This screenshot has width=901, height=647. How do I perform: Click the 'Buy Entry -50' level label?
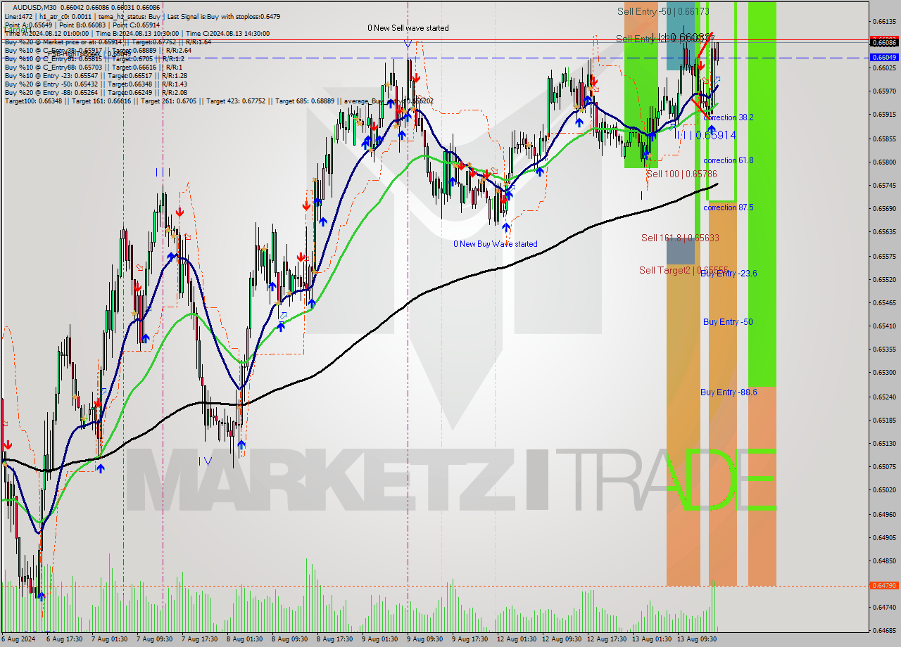pyautogui.click(x=728, y=322)
